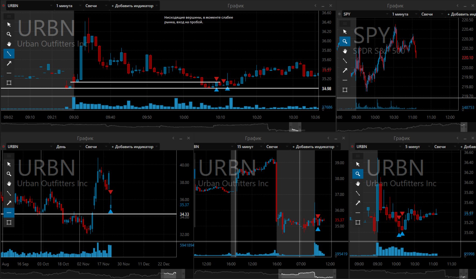Viewport: 476px width, 279px height.
Task: Select the cursor tool in top URBN 1-minute chart
Action: pyautogui.click(x=9, y=25)
